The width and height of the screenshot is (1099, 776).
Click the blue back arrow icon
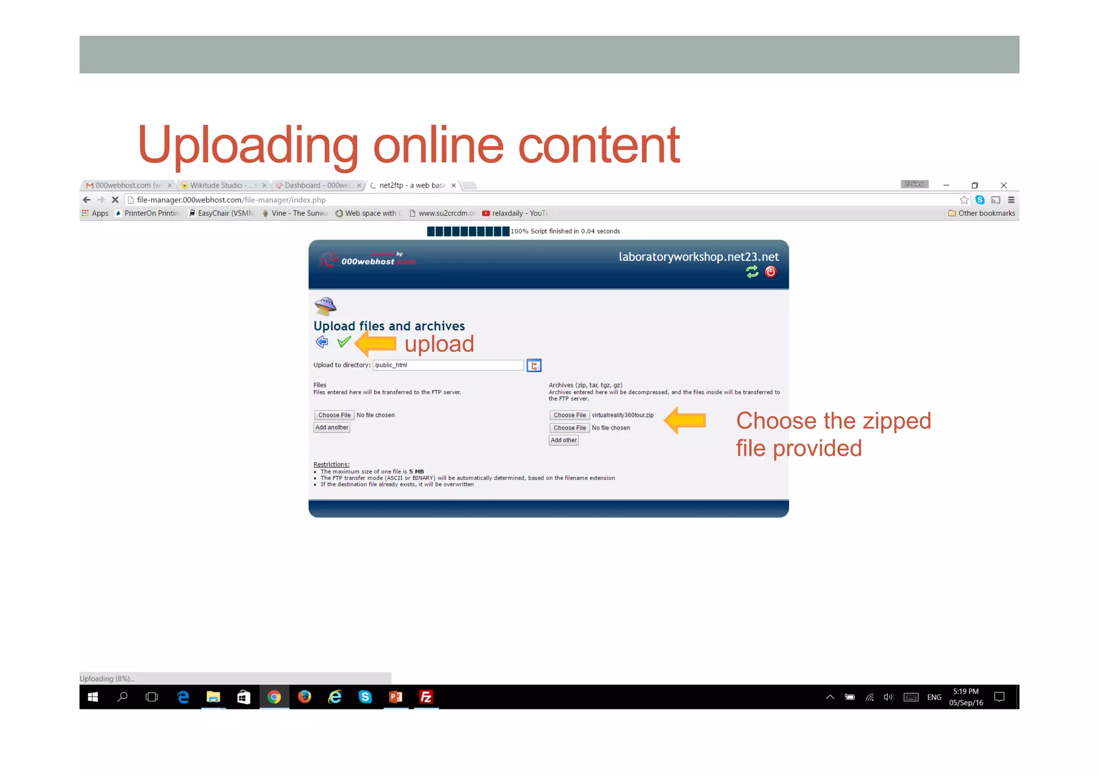[322, 342]
